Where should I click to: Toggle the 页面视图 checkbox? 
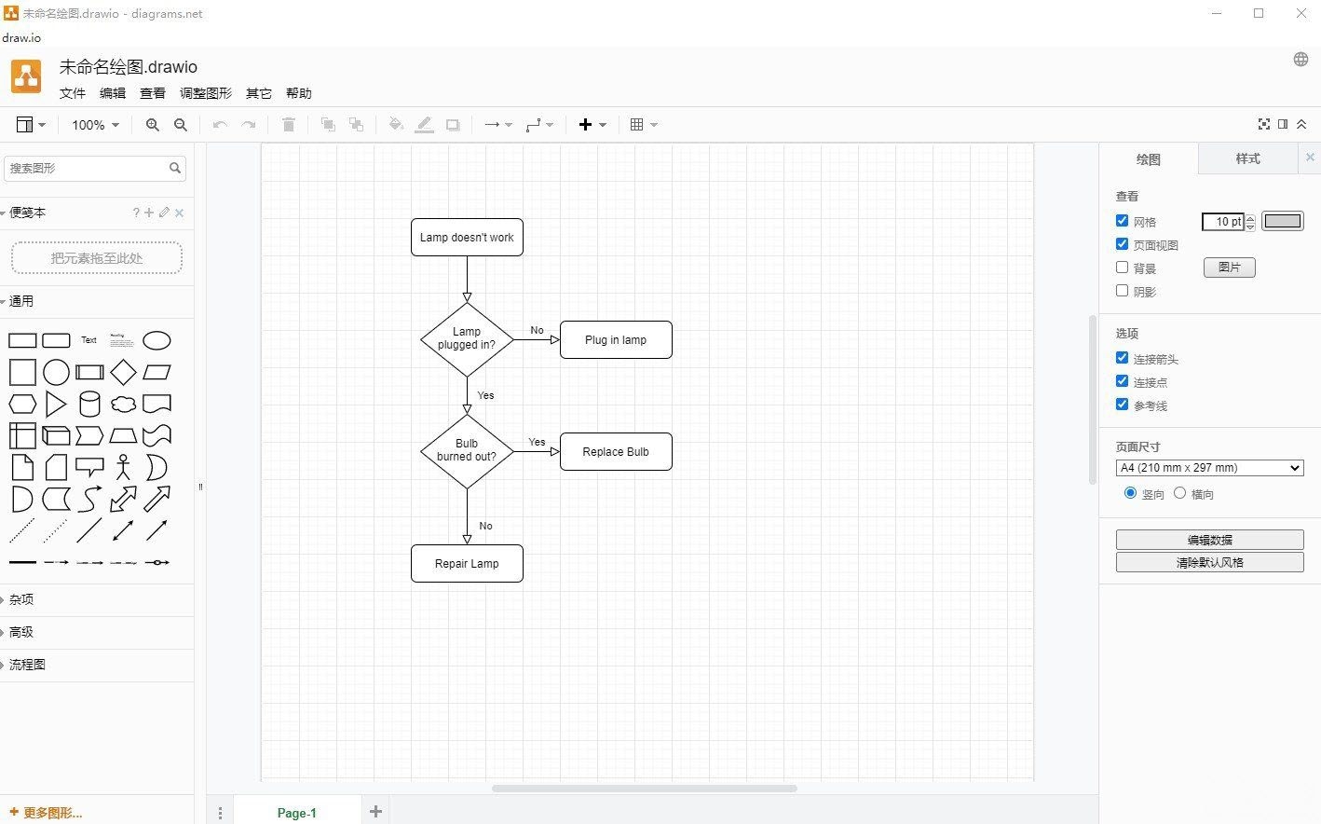pyautogui.click(x=1123, y=244)
